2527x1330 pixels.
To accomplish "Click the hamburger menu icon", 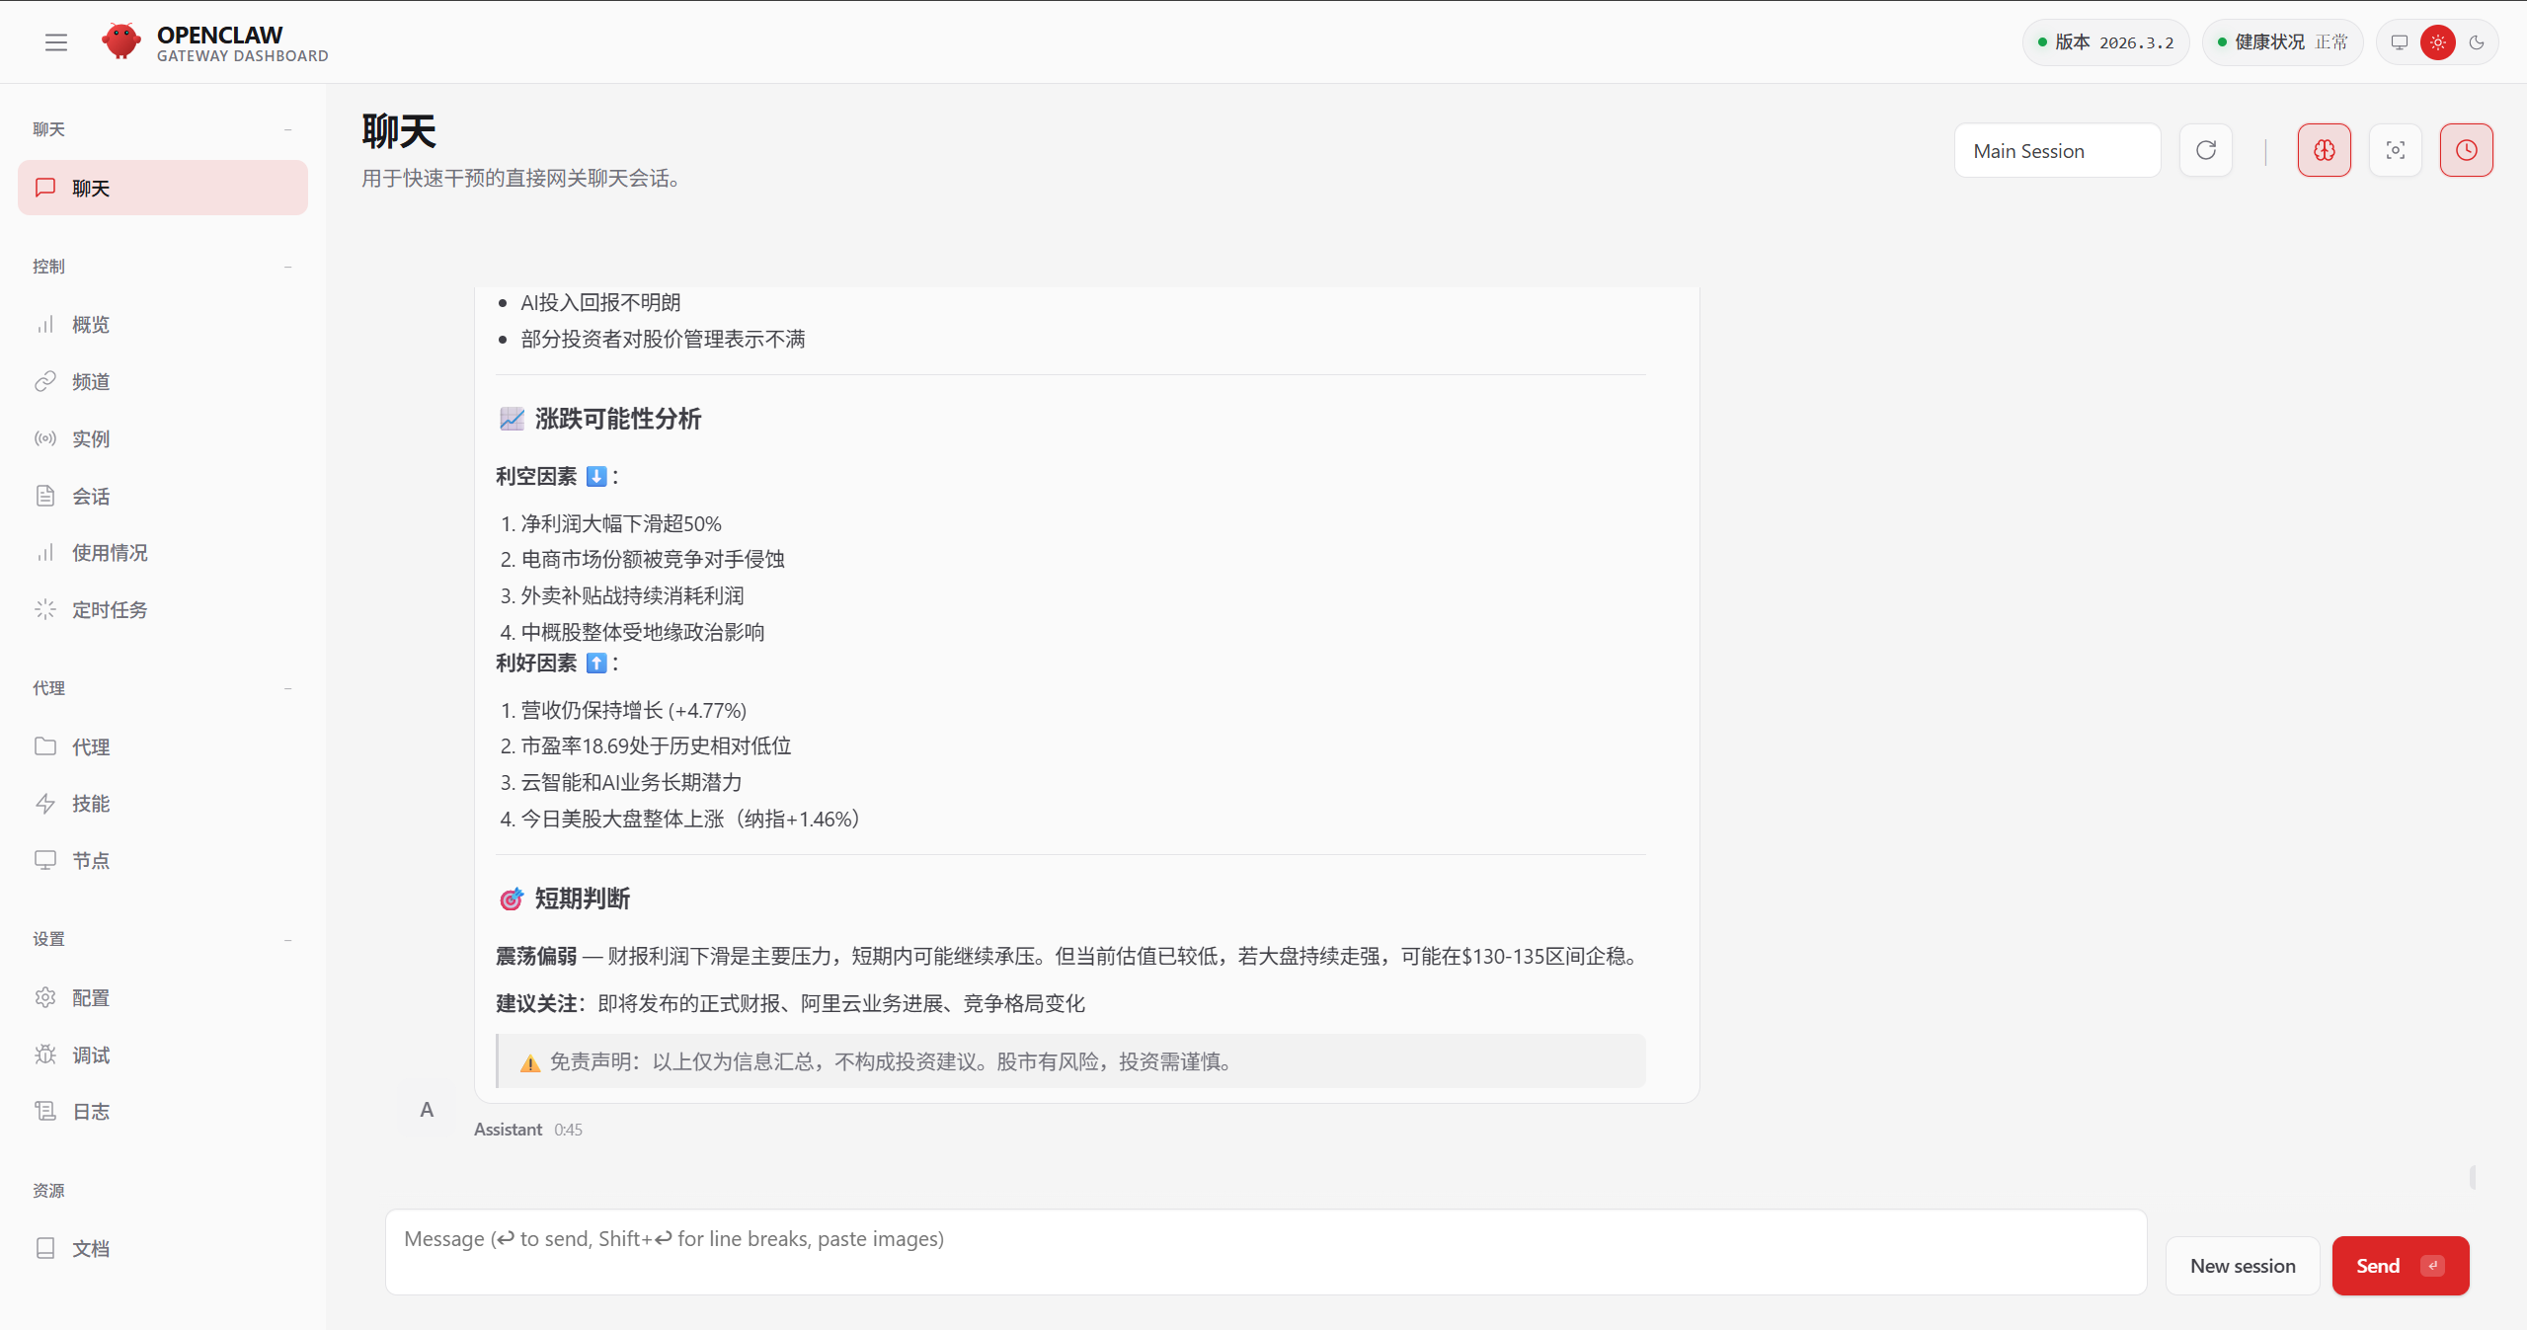I will point(56,42).
